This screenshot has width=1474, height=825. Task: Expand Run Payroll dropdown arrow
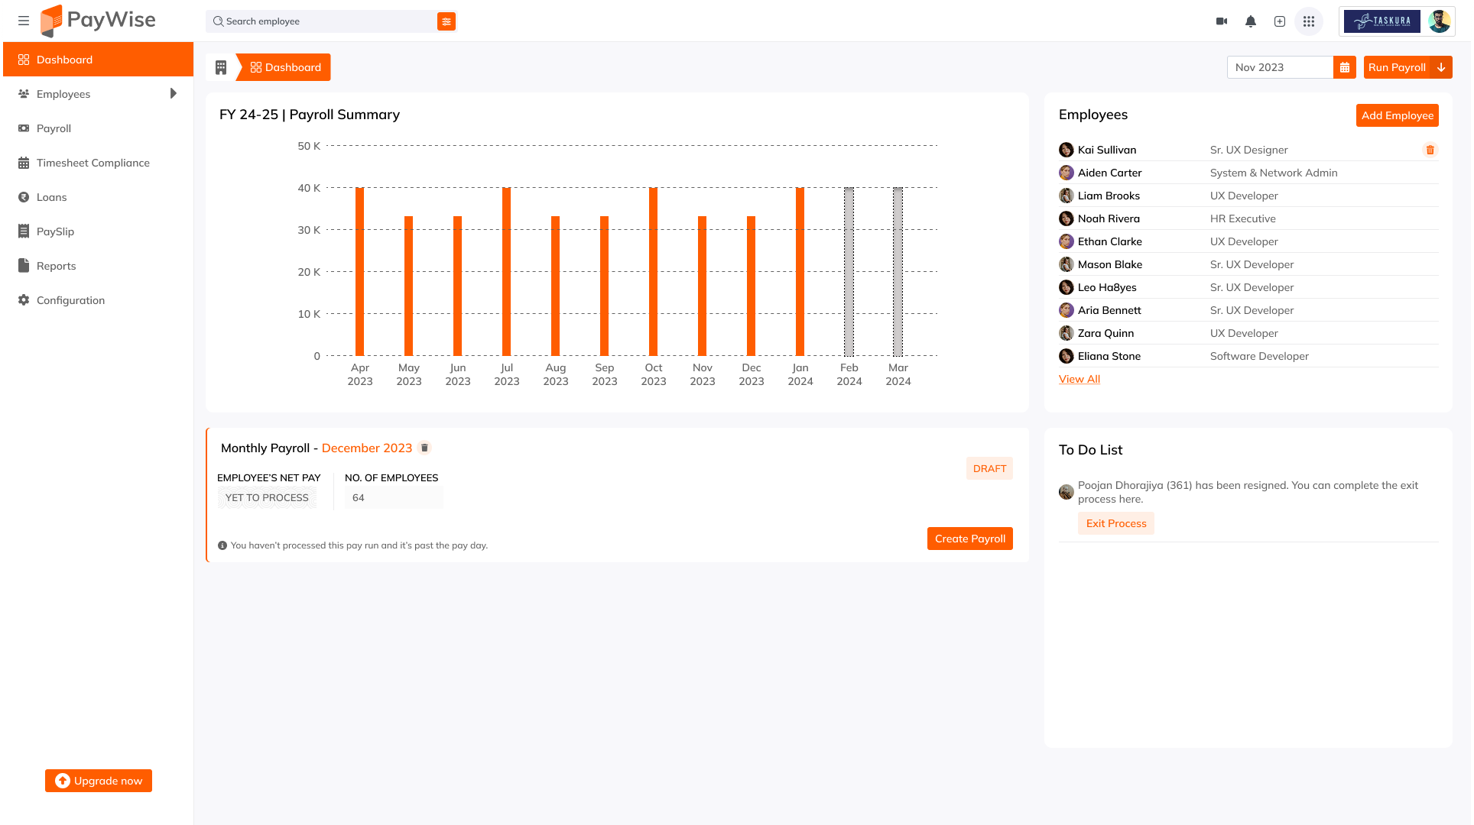(1441, 67)
